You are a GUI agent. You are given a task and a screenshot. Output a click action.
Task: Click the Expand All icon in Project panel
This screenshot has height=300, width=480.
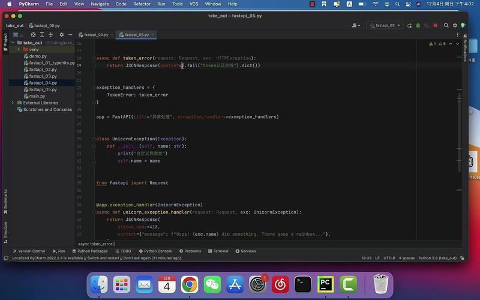click(x=42, y=35)
